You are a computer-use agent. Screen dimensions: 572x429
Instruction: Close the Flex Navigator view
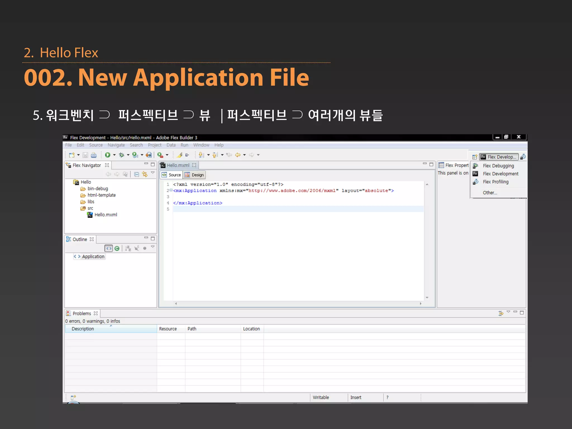(x=107, y=165)
